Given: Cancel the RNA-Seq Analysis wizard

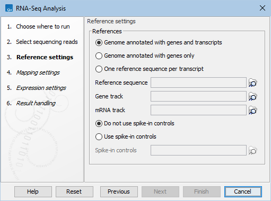Looking at the screenshot, I should 243,191.
